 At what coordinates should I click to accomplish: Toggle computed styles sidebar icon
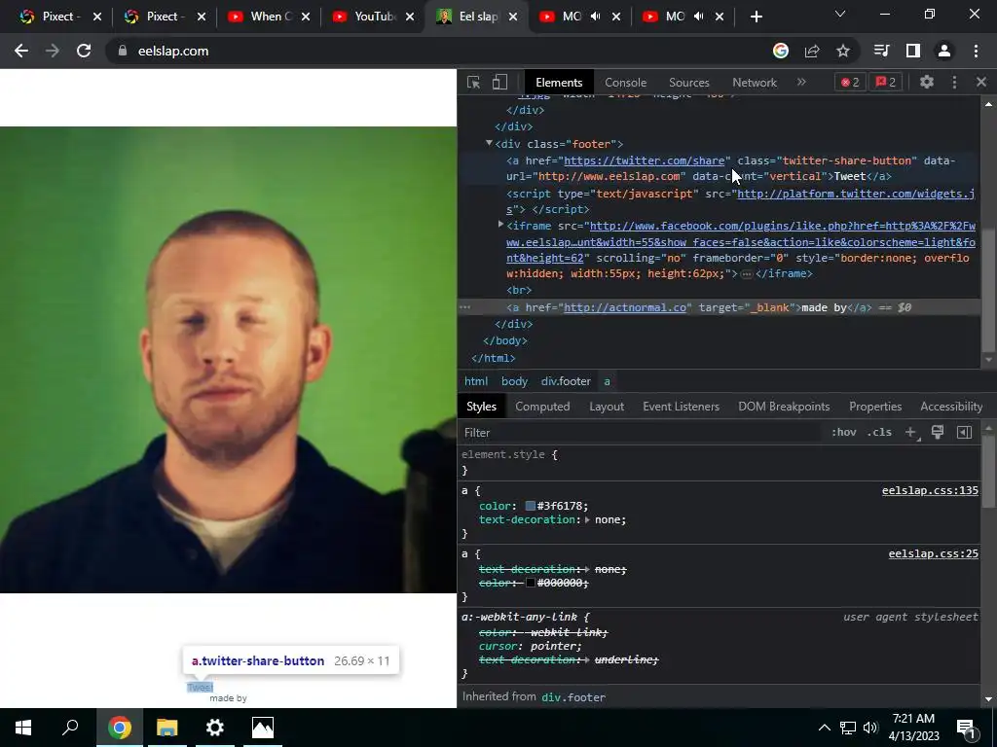click(964, 432)
